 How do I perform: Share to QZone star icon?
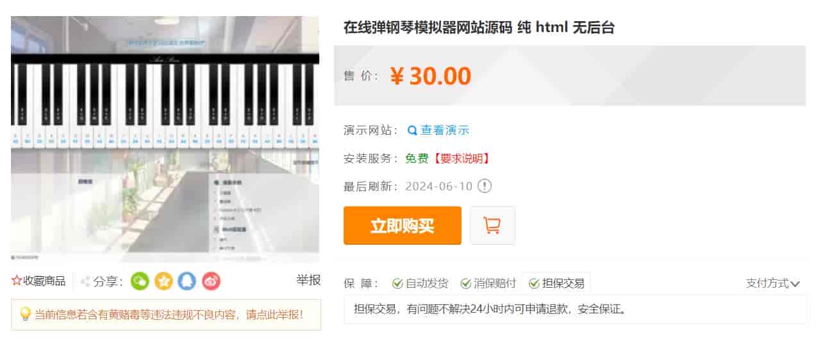click(164, 281)
